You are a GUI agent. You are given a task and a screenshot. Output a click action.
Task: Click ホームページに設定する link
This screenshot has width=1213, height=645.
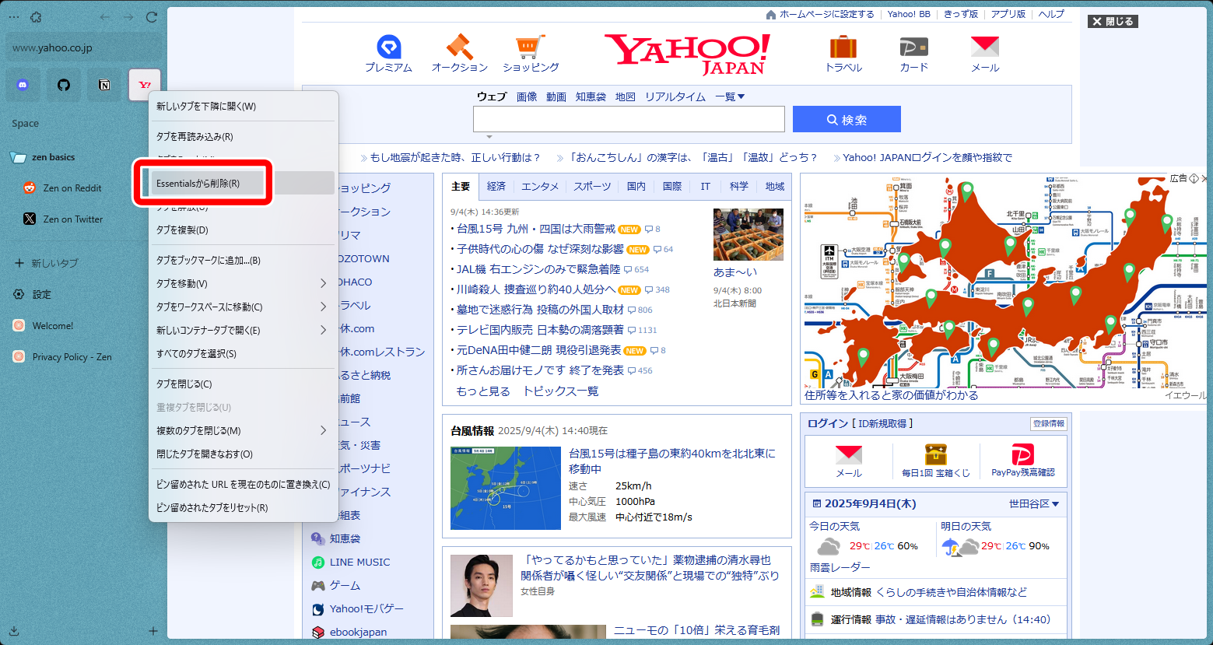point(826,14)
